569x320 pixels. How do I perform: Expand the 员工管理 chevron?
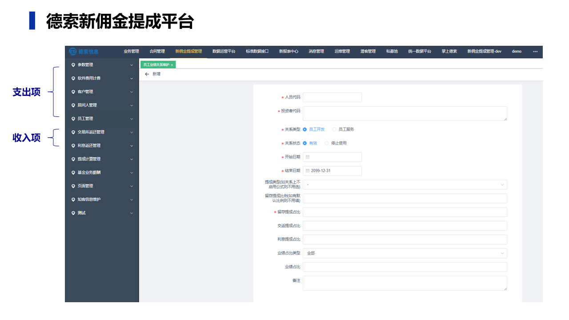click(132, 119)
